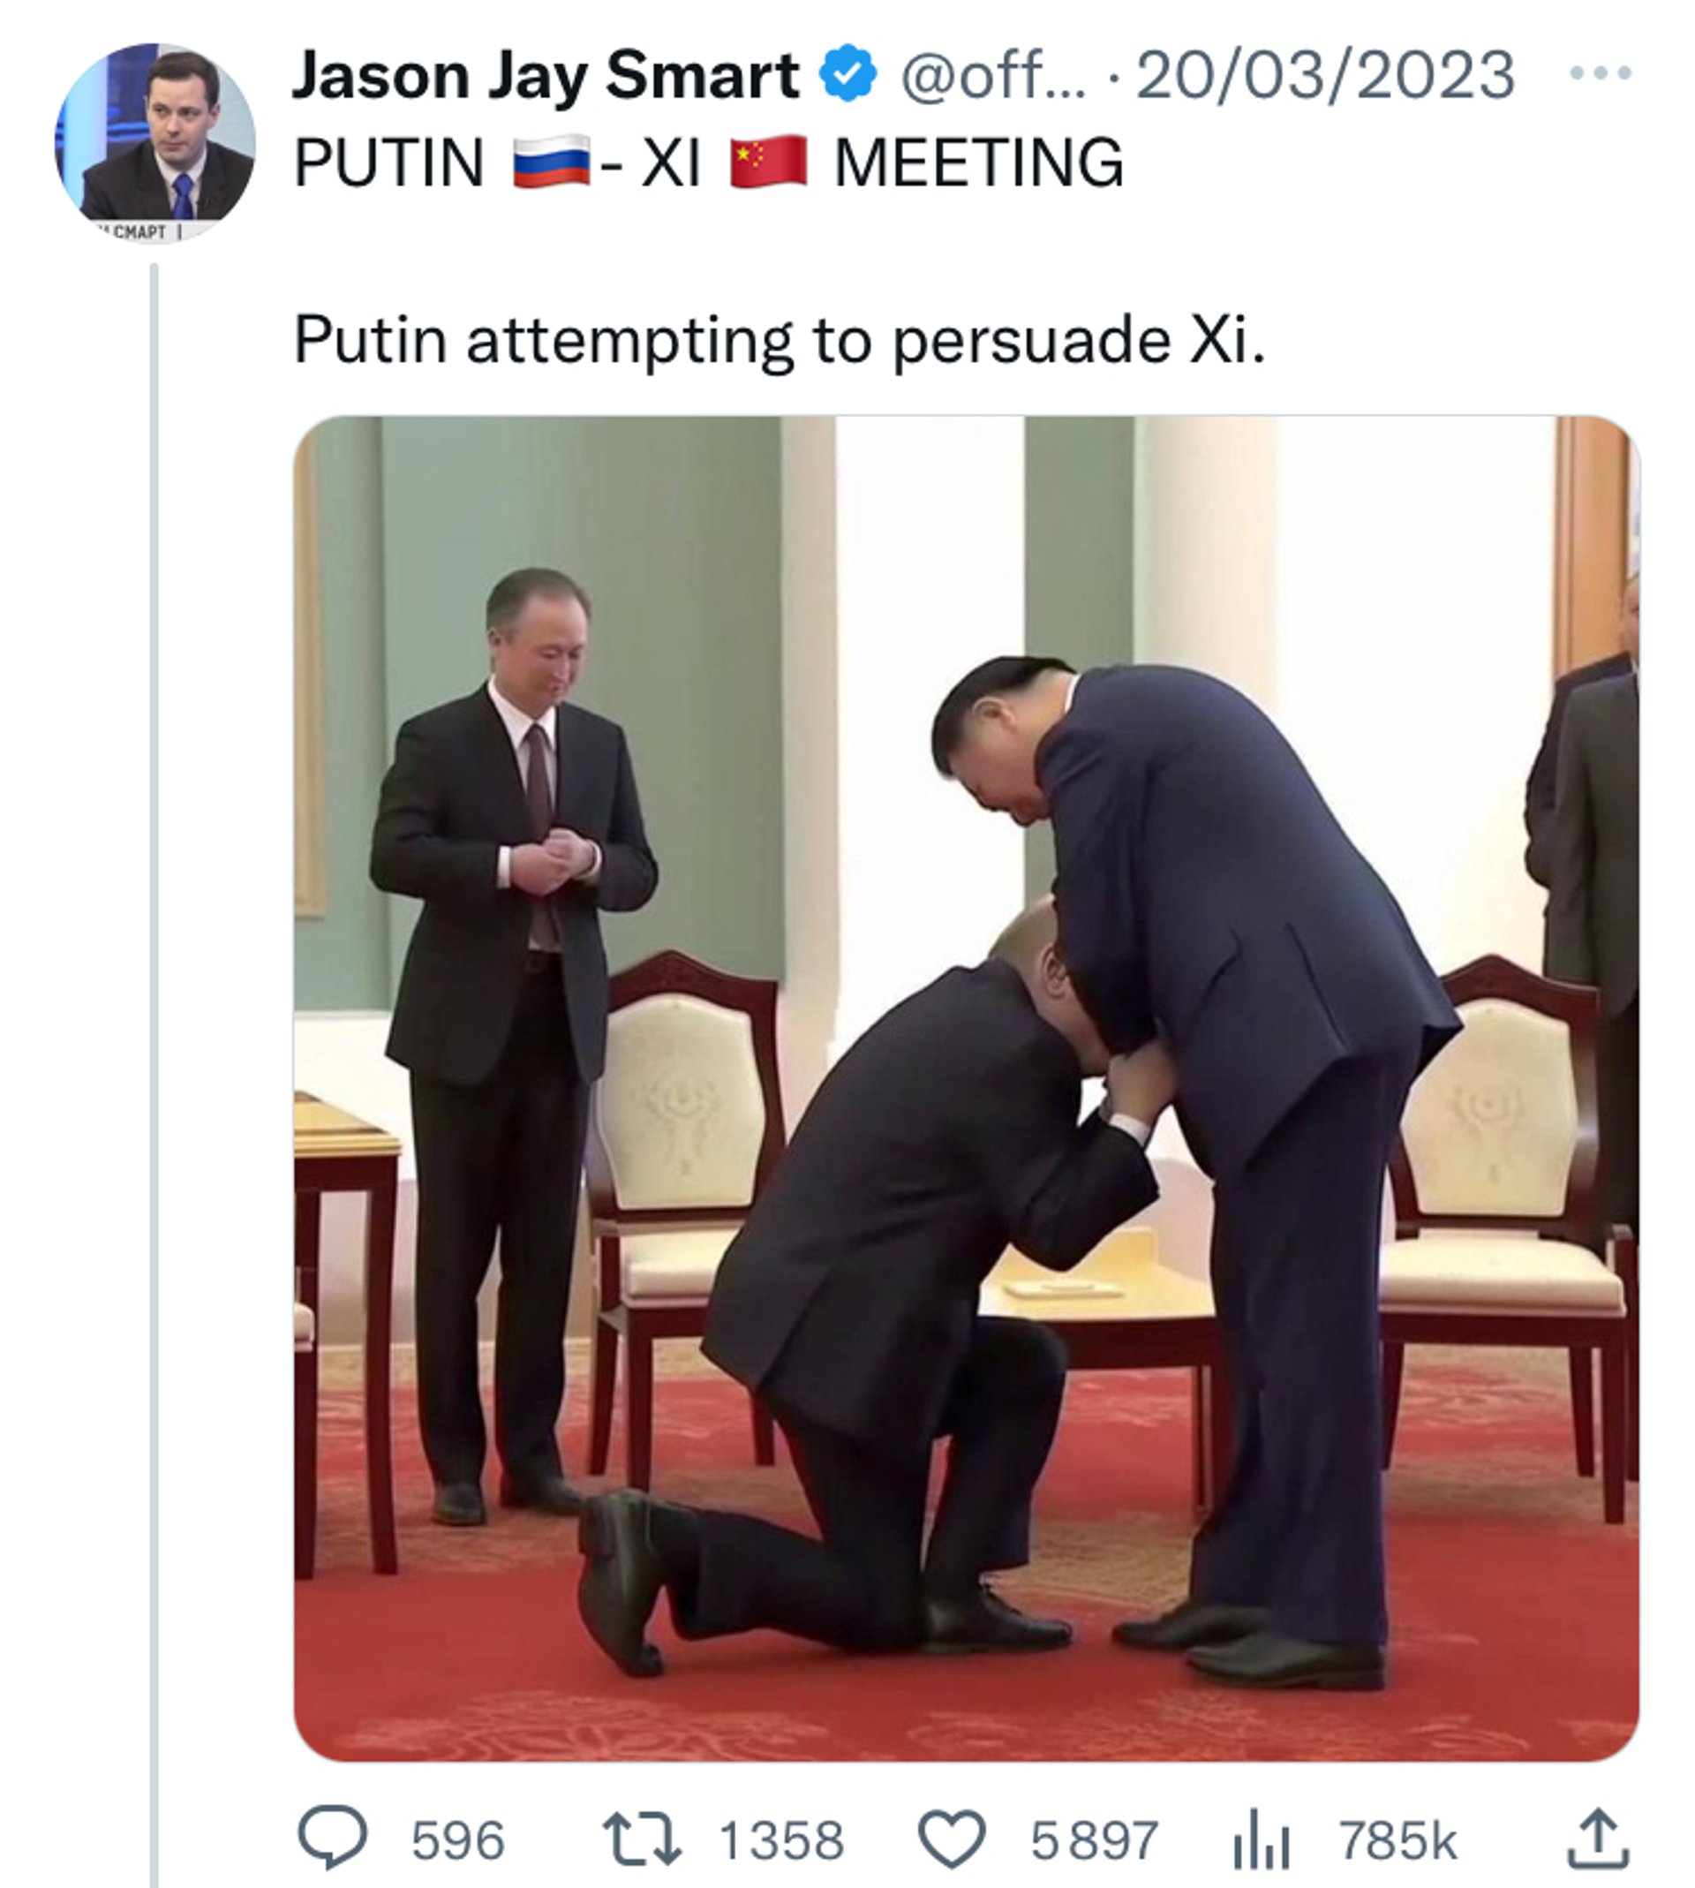Click the 596 replies count
This screenshot has width=1695, height=1888.
(458, 1840)
